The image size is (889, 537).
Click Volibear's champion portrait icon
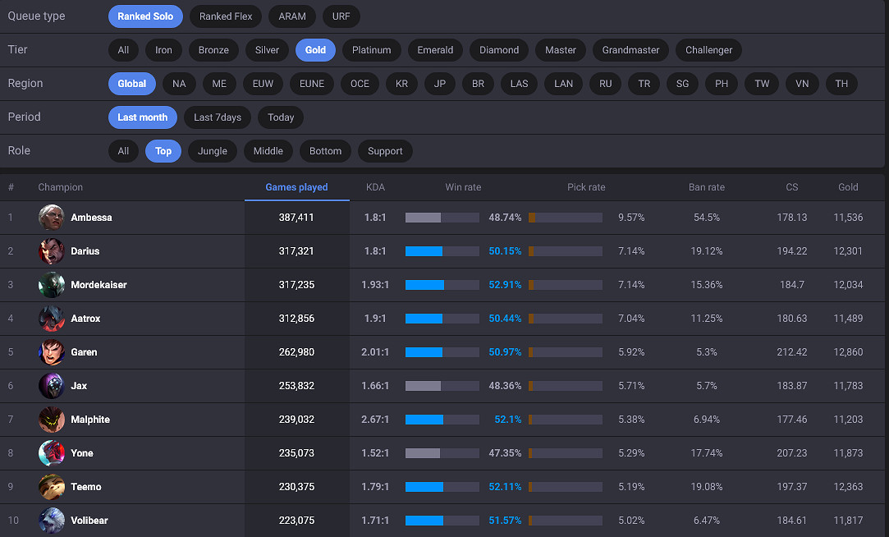(51, 521)
